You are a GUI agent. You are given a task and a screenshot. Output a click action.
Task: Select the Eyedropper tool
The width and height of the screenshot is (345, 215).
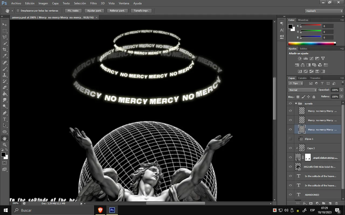[x=5, y=56]
